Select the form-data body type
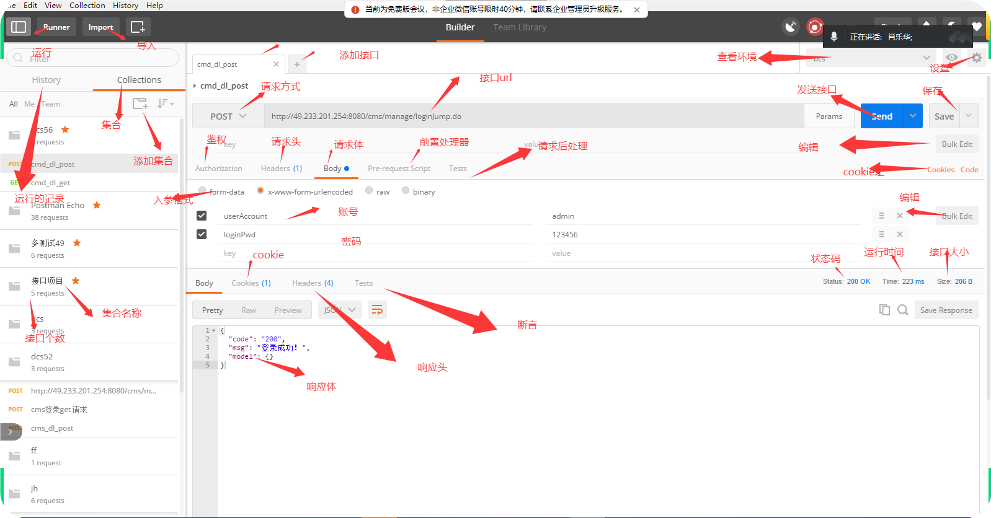The width and height of the screenshot is (991, 518). [x=202, y=191]
